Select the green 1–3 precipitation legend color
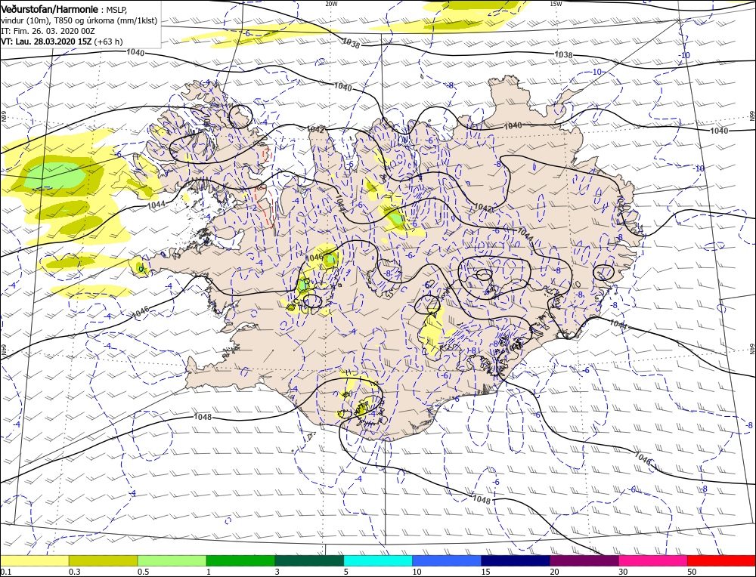Viewport: 756px width, 577px height. click(x=240, y=560)
